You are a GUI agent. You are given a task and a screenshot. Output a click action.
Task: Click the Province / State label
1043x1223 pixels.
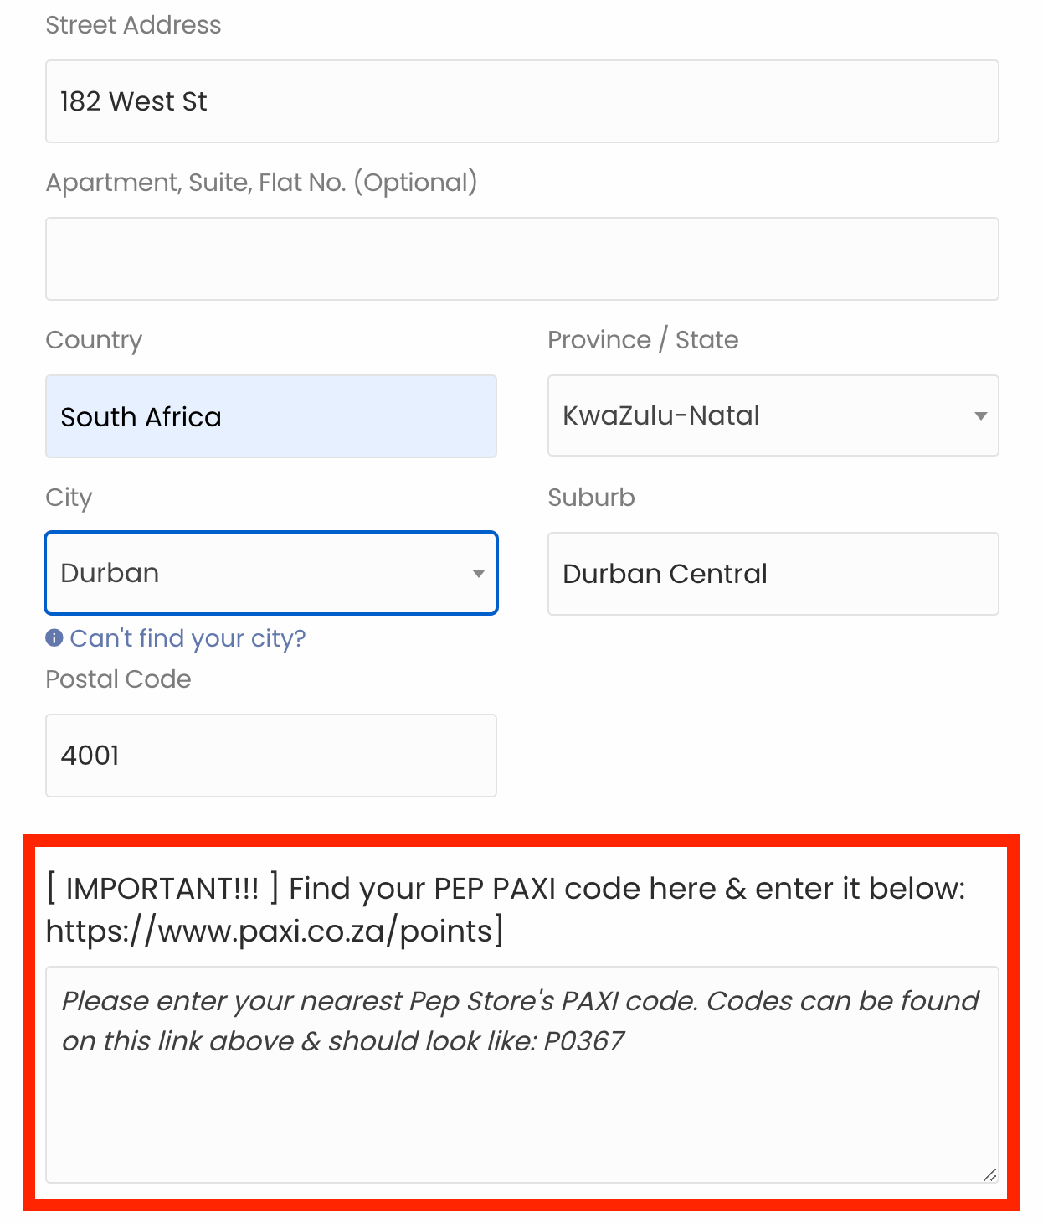643,340
